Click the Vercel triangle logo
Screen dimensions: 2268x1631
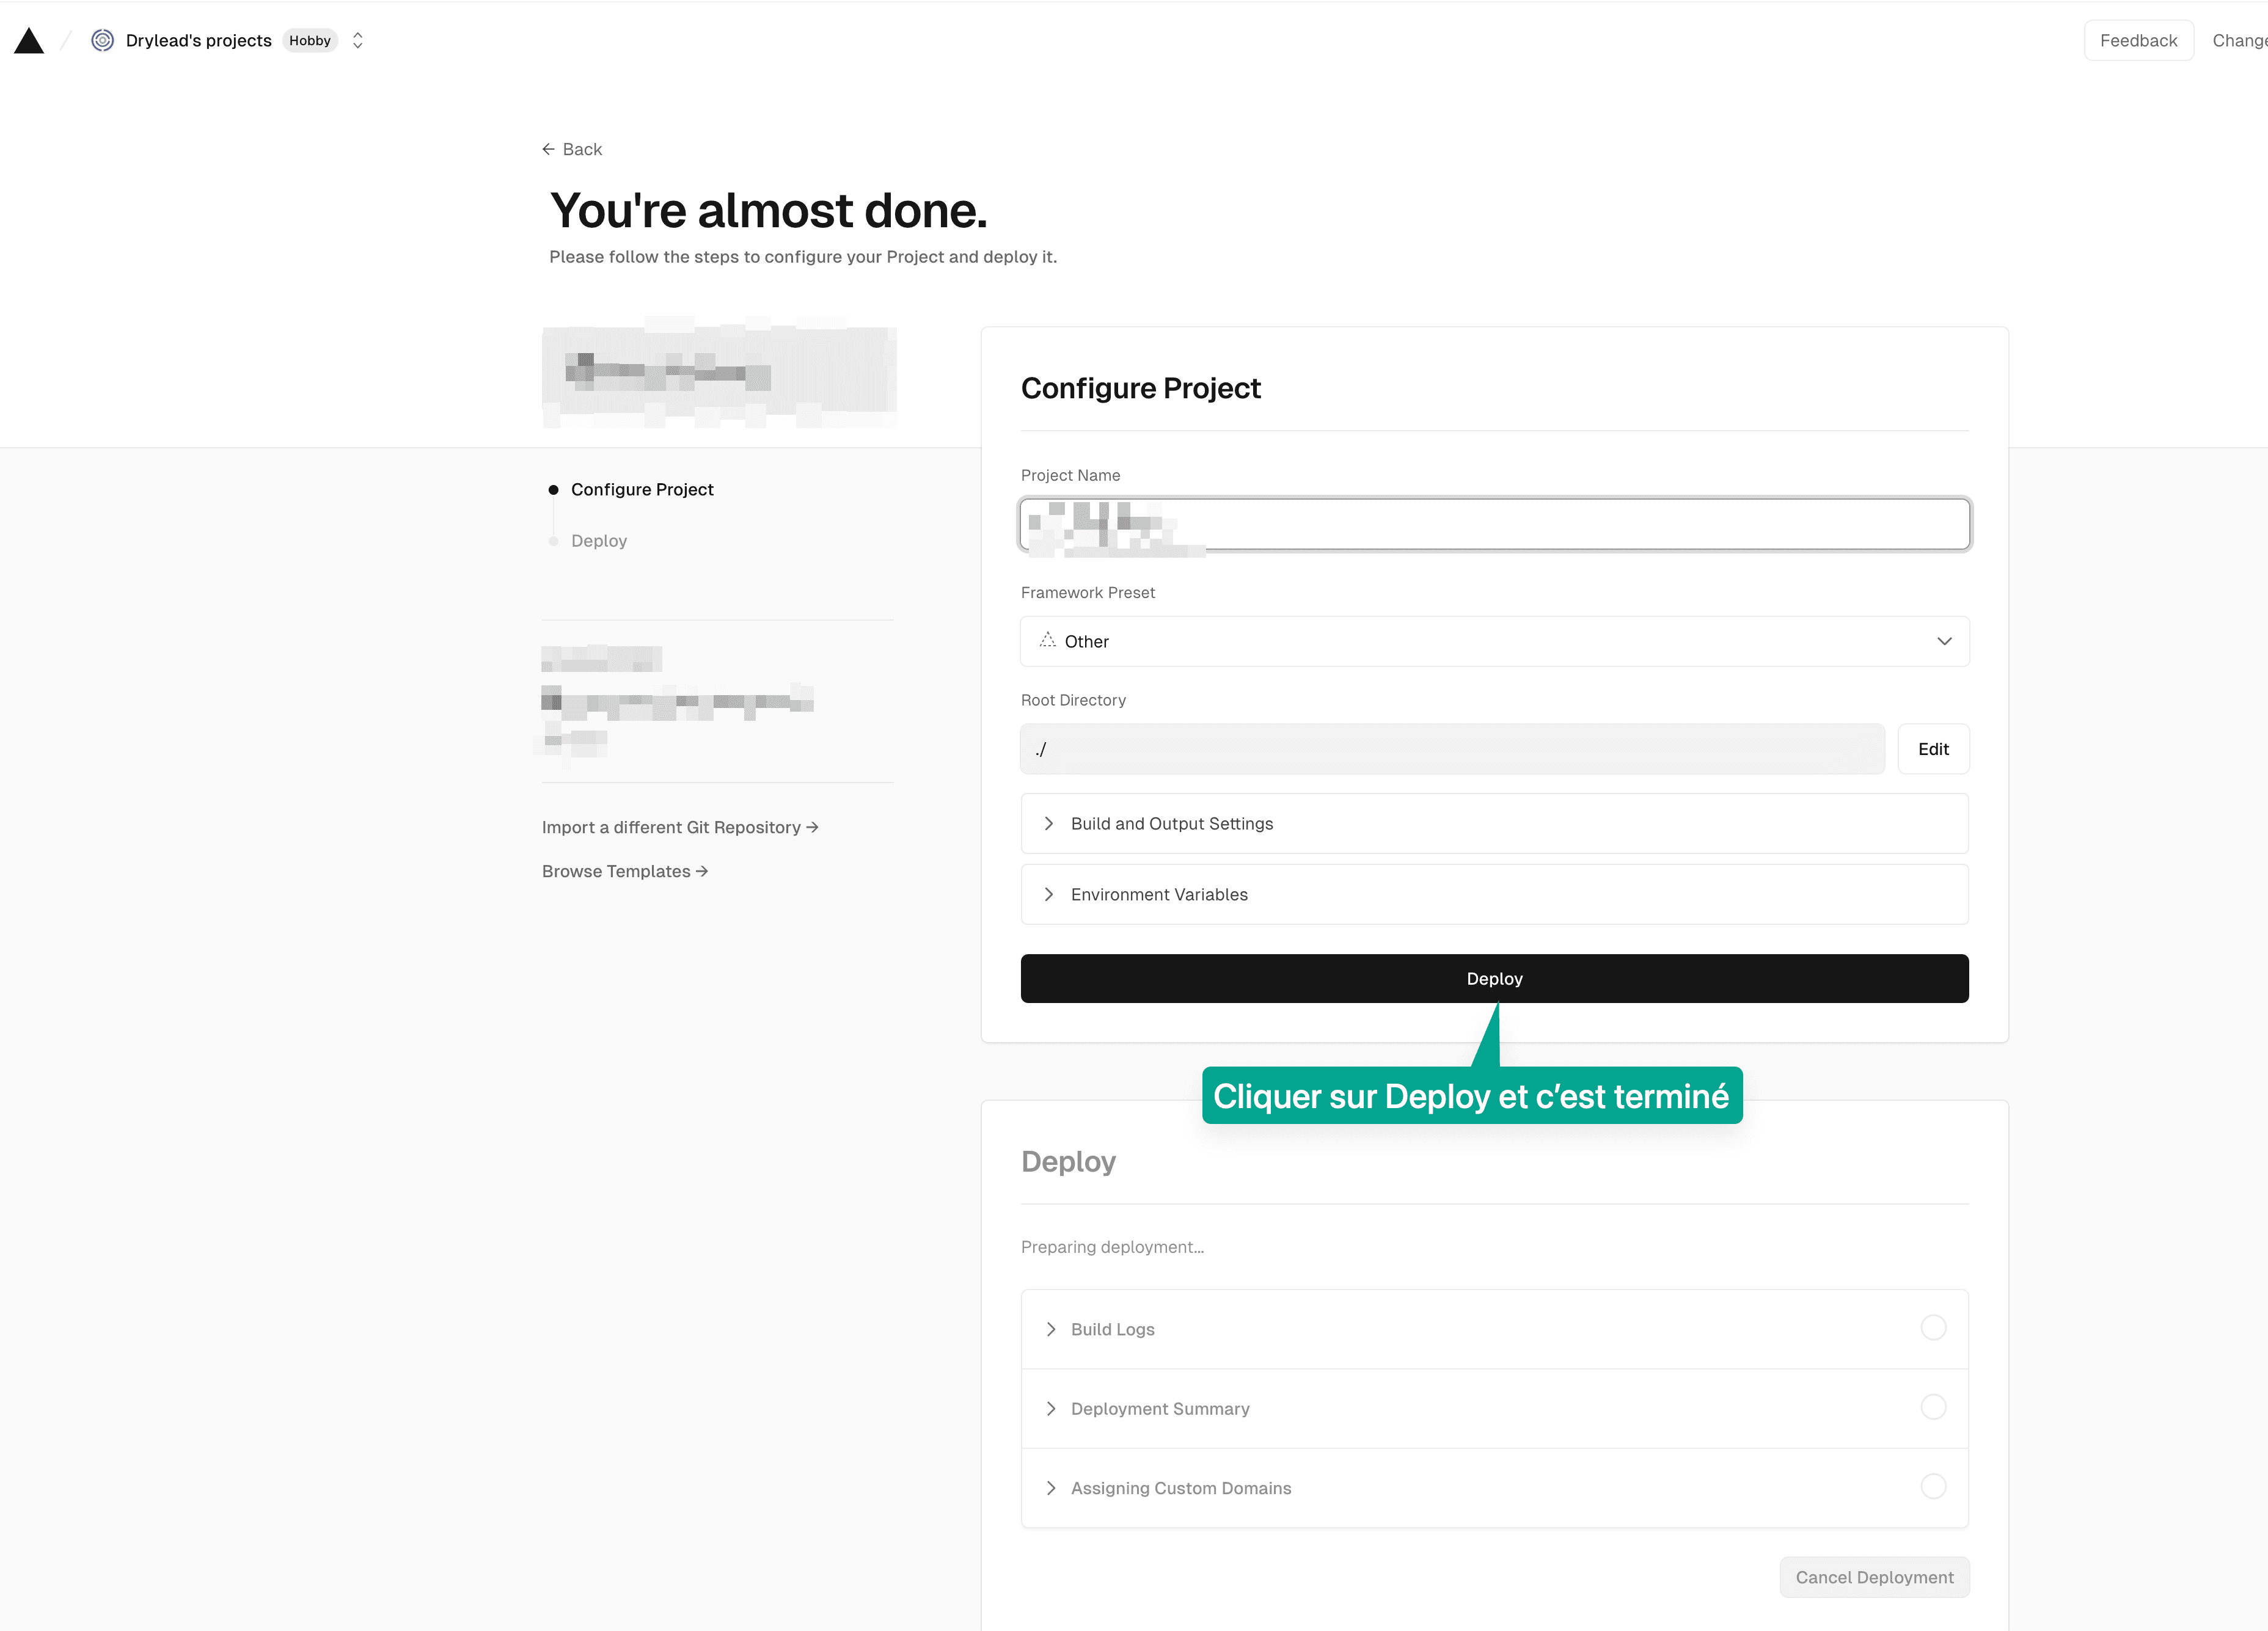click(x=29, y=41)
